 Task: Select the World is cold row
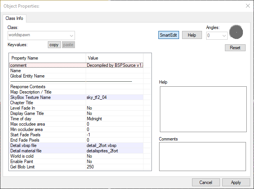click(76, 156)
